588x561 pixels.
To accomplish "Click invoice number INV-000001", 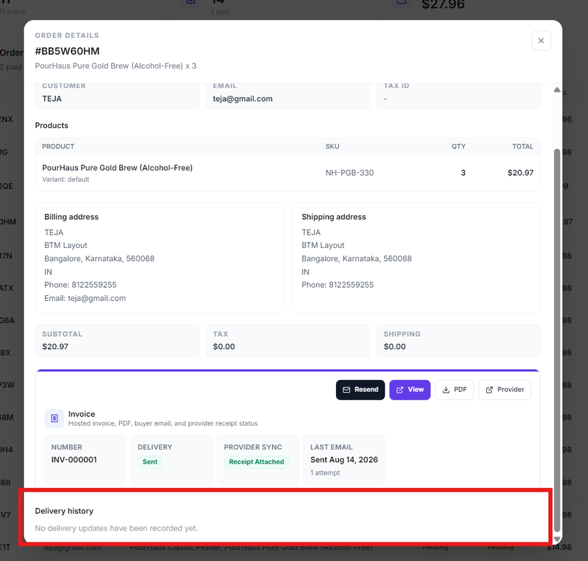I will (74, 460).
